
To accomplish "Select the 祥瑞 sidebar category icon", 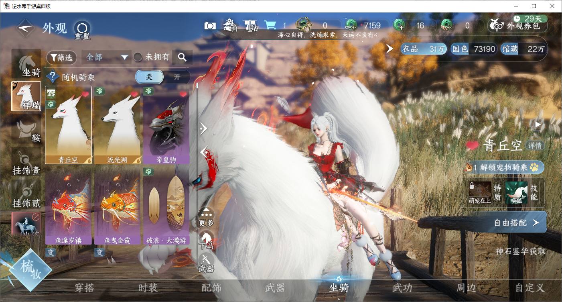I will (x=26, y=96).
